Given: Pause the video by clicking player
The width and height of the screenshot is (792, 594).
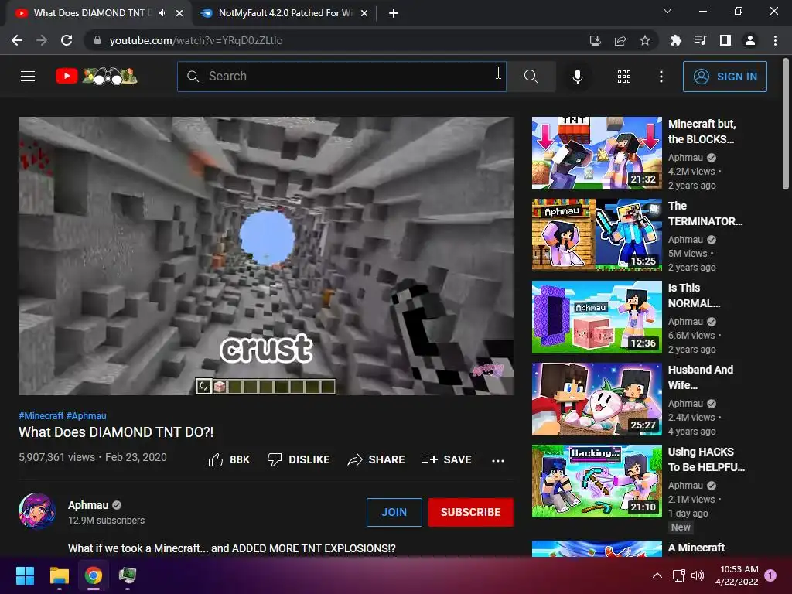Looking at the screenshot, I should click(266, 256).
